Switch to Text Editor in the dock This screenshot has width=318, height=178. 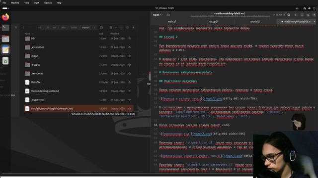pyautogui.click(x=5, y=49)
